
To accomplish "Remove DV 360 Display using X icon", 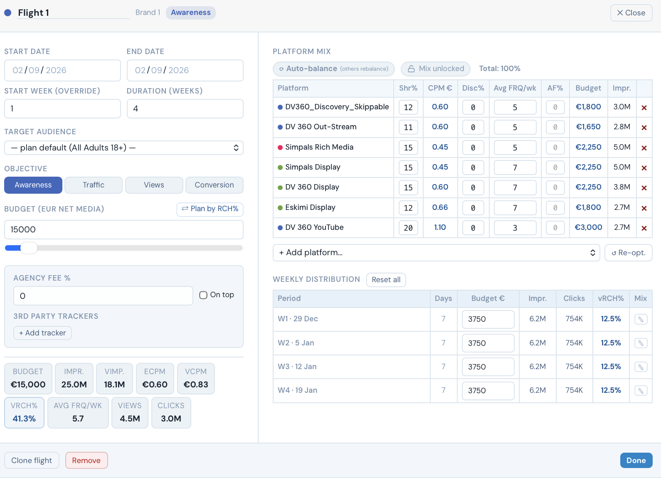I will tap(644, 188).
